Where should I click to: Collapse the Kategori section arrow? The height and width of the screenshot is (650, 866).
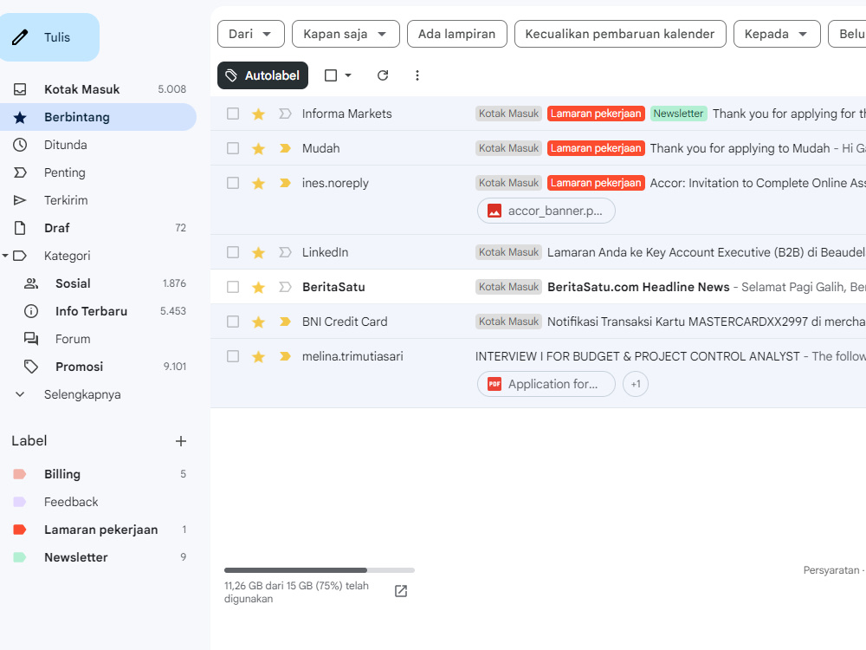pos(5,256)
